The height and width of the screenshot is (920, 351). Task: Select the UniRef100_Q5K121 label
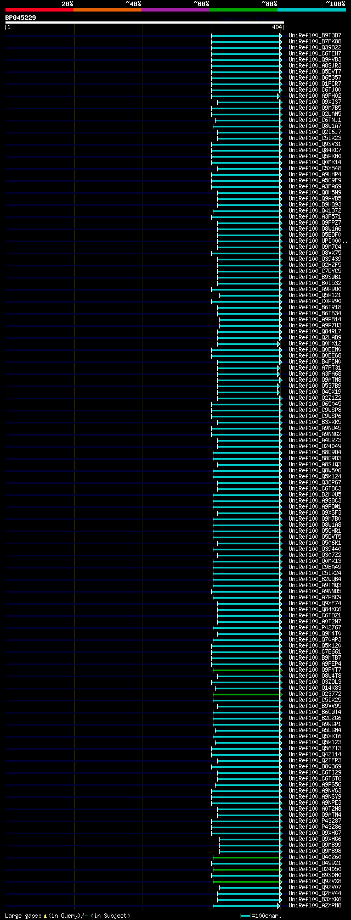(315, 295)
